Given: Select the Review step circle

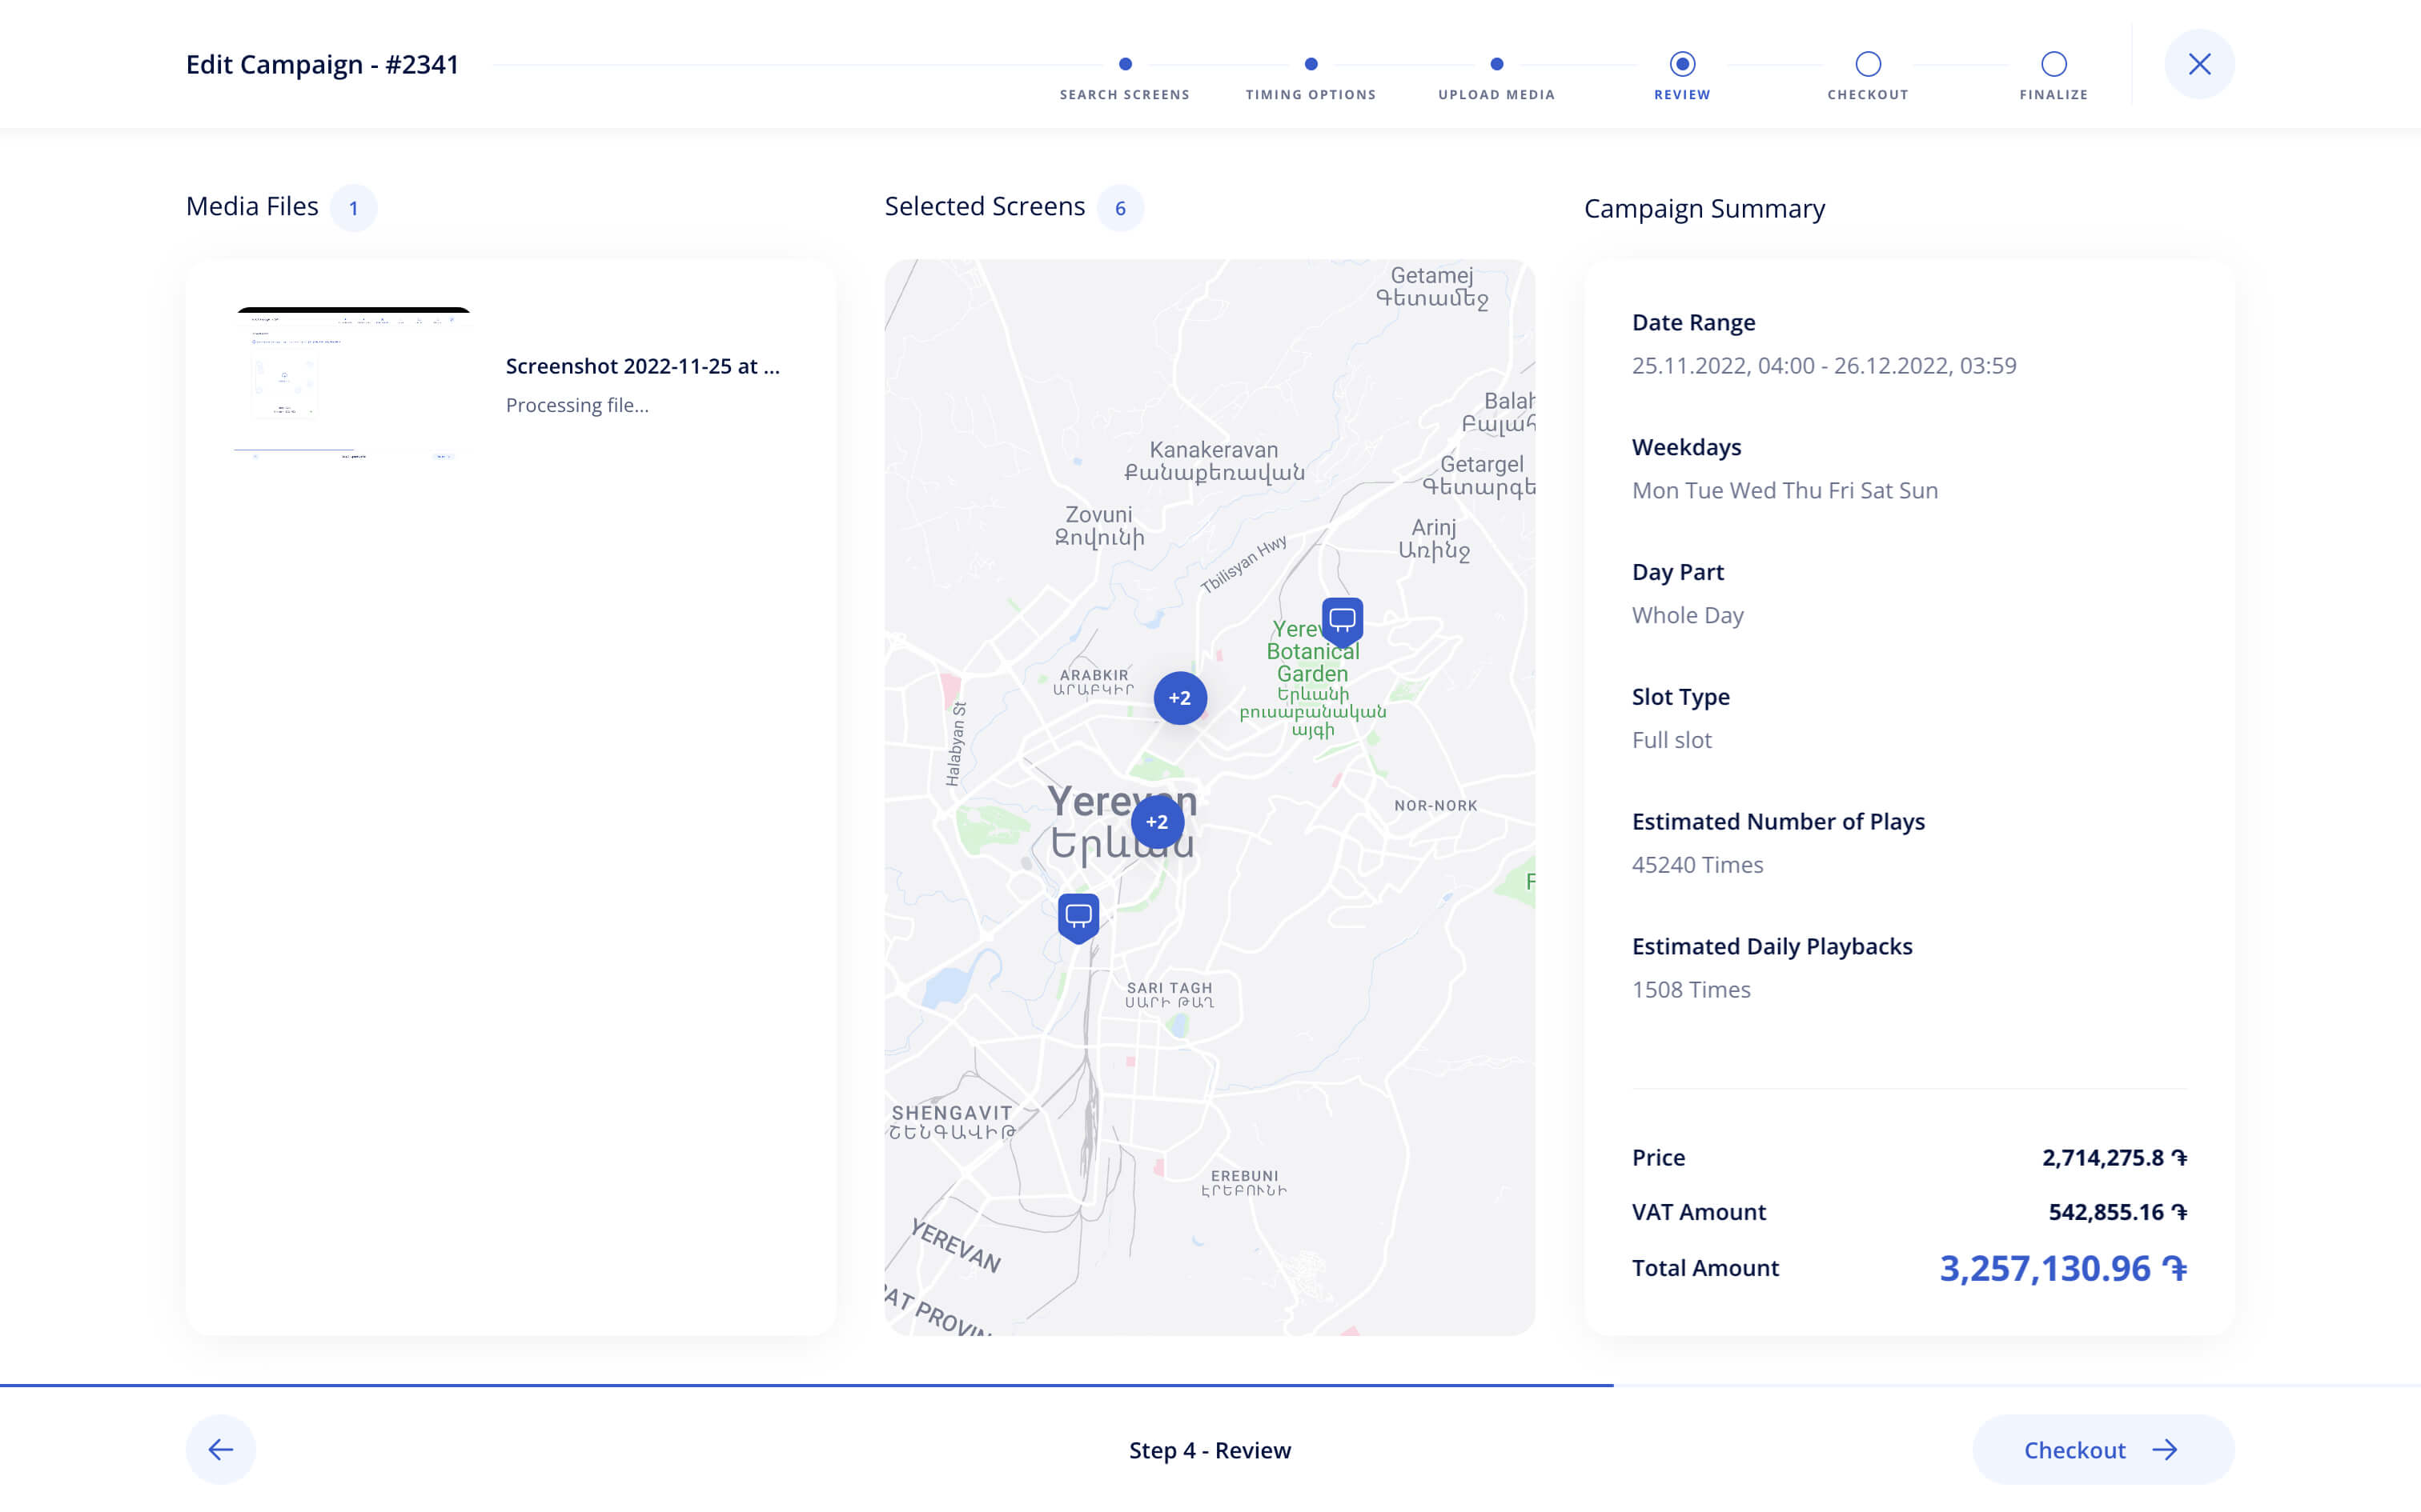Looking at the screenshot, I should [1682, 64].
